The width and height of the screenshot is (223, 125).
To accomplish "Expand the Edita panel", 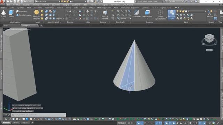I will [89, 22].
